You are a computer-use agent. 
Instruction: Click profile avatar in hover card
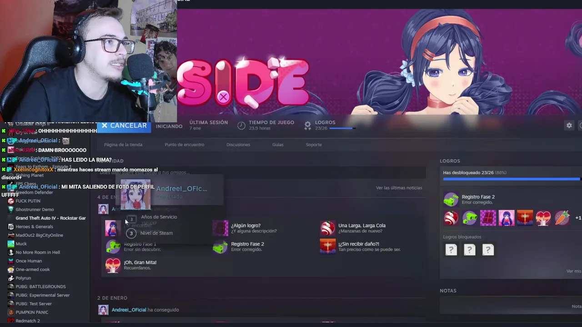tap(135, 195)
